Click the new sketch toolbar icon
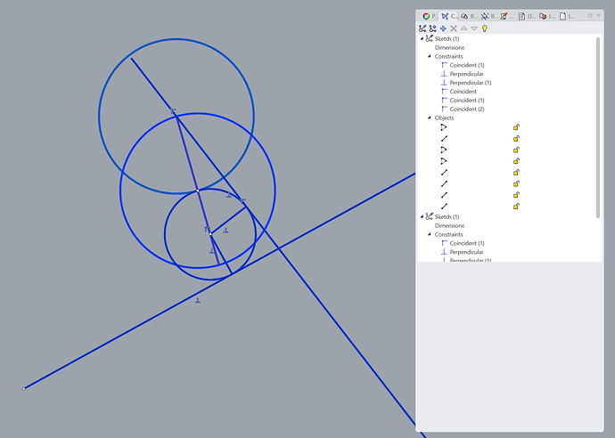The width and height of the screenshot is (615, 438). tap(422, 28)
